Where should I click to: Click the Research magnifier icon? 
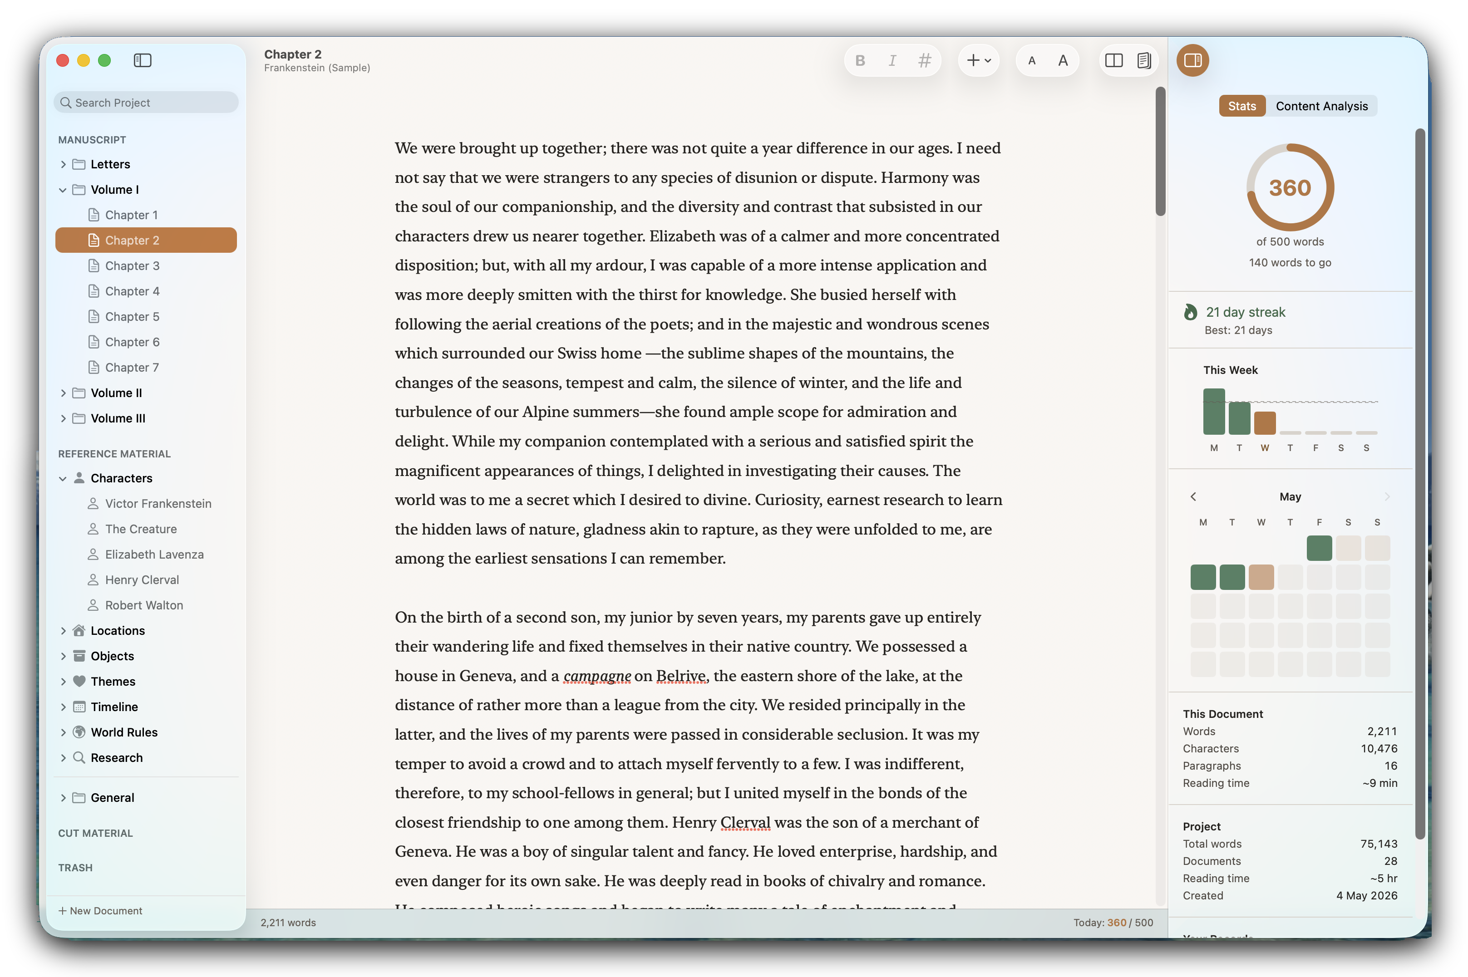(79, 758)
